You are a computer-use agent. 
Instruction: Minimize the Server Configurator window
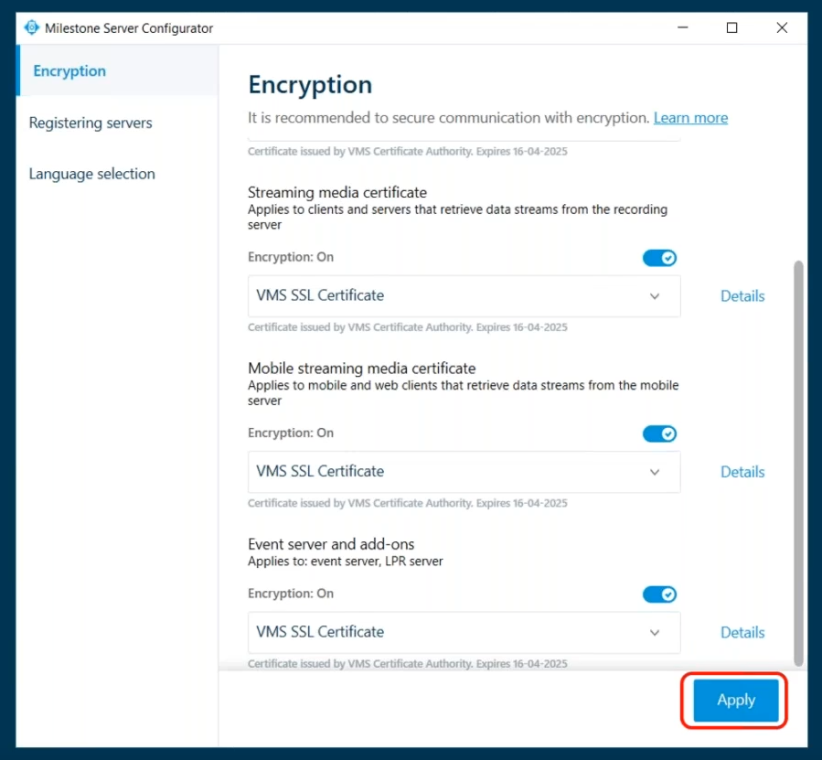[682, 28]
